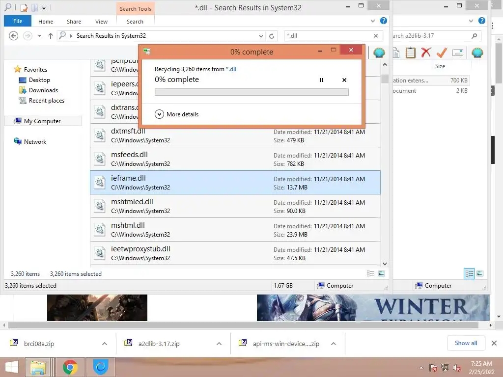Viewport: 503px width, 377px height.
Task: Click the red X delete icon in the back window
Action: click(x=426, y=52)
